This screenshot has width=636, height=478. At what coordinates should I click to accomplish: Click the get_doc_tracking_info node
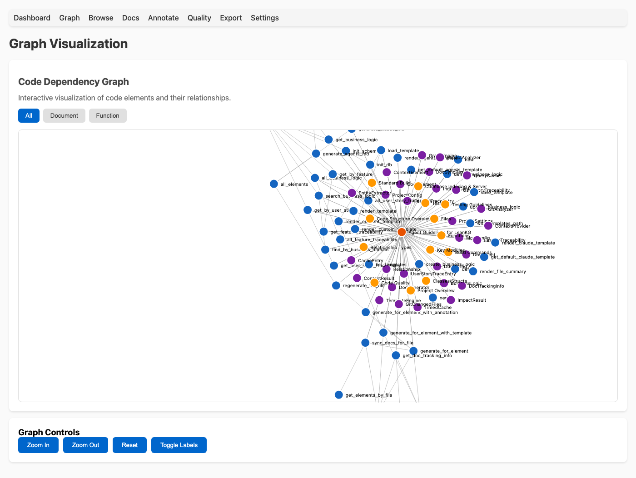(x=396, y=355)
